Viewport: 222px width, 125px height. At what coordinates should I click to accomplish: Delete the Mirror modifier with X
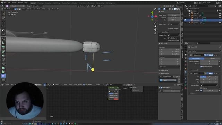pos(217,73)
